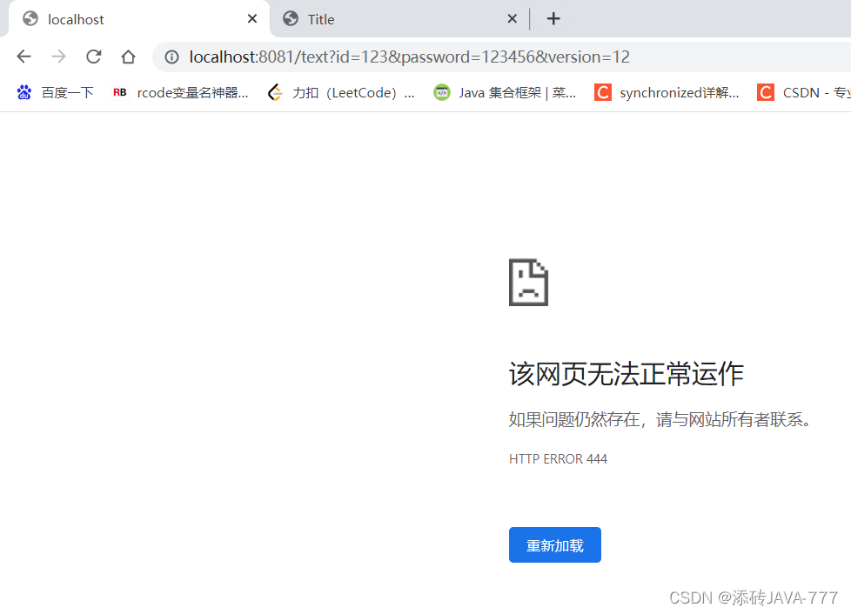Image resolution: width=851 pixels, height=614 pixels.
Task: Click the 重新加载 reload button
Action: click(x=554, y=545)
